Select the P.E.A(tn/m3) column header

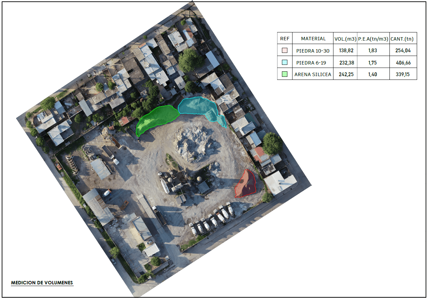tap(373, 39)
